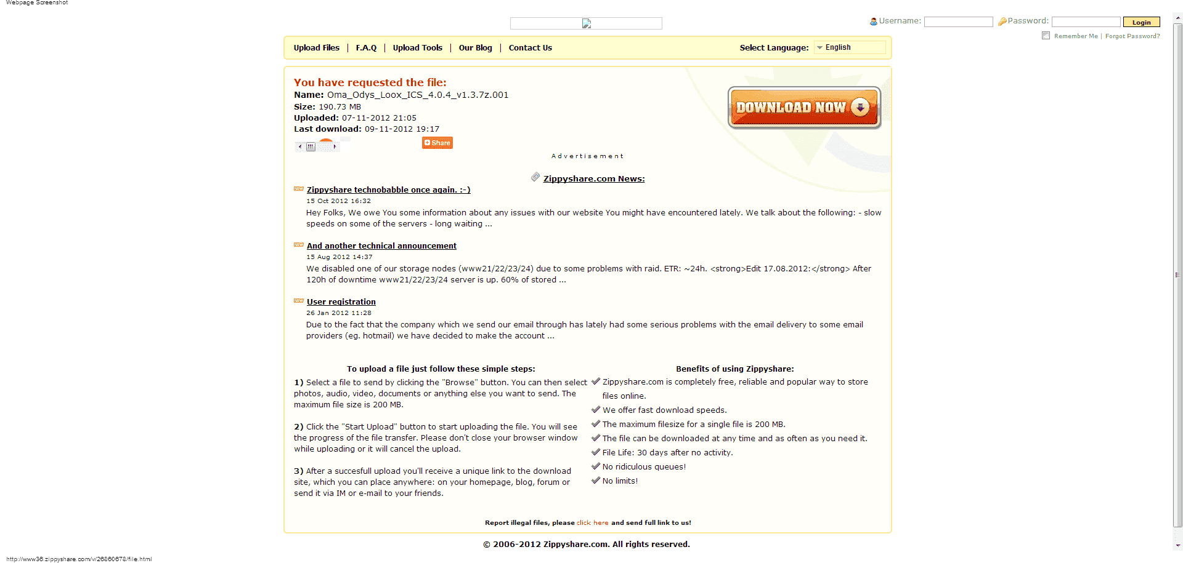Image resolution: width=1183 pixels, height=563 pixels.
Task: Click the 'You have requested the file:' heading
Action: [x=370, y=82]
